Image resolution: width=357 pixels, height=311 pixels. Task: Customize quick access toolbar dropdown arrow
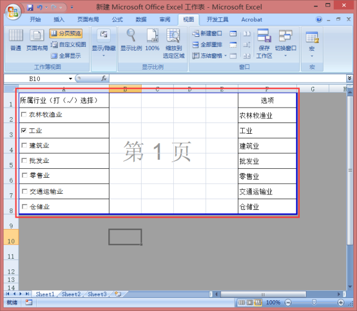72,8
